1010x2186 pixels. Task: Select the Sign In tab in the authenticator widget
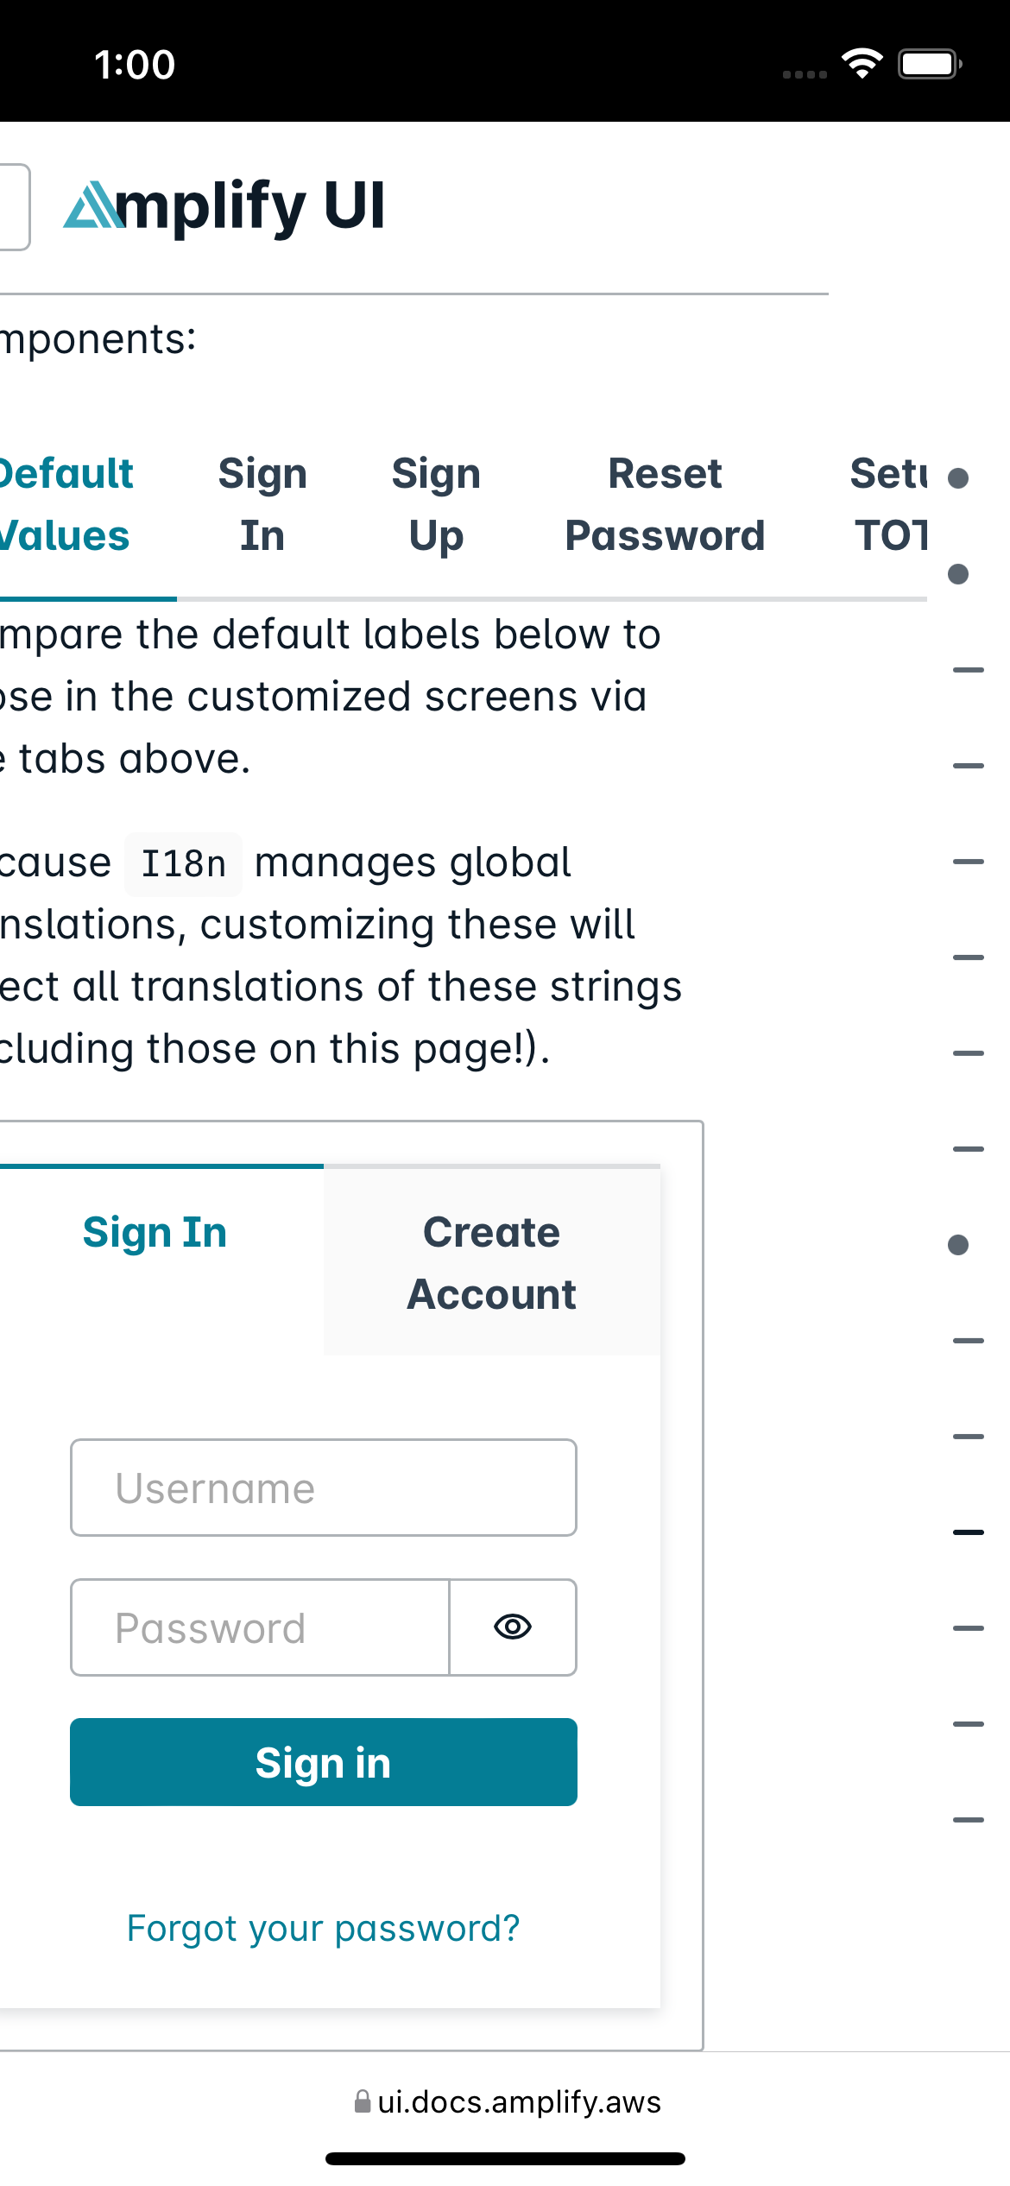pos(155,1232)
